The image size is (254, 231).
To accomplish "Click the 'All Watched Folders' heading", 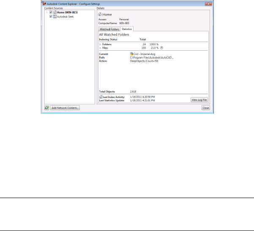I will click(x=114, y=35).
